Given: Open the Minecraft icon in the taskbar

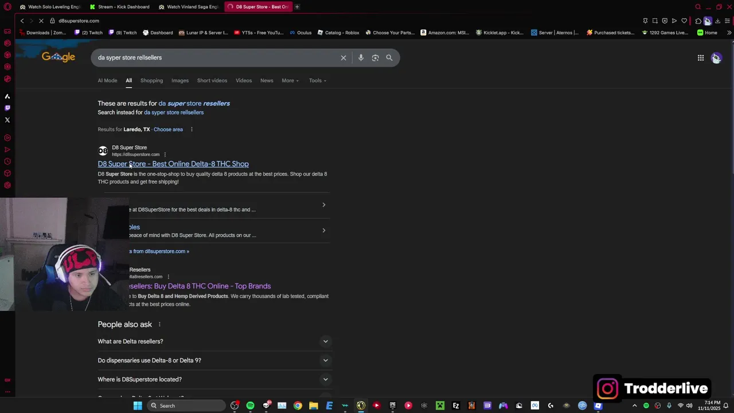Looking at the screenshot, I should point(440,406).
